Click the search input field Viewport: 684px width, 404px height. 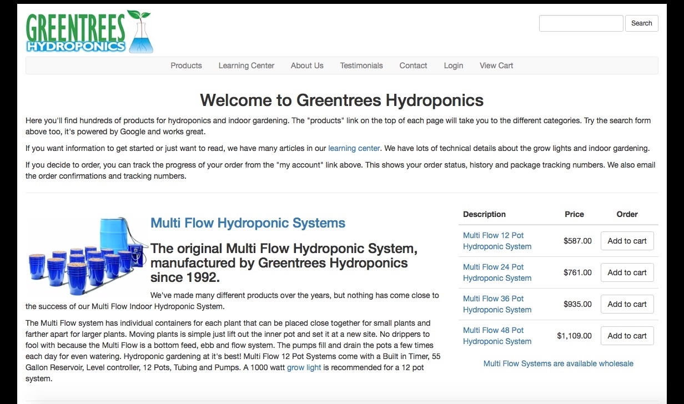point(581,23)
